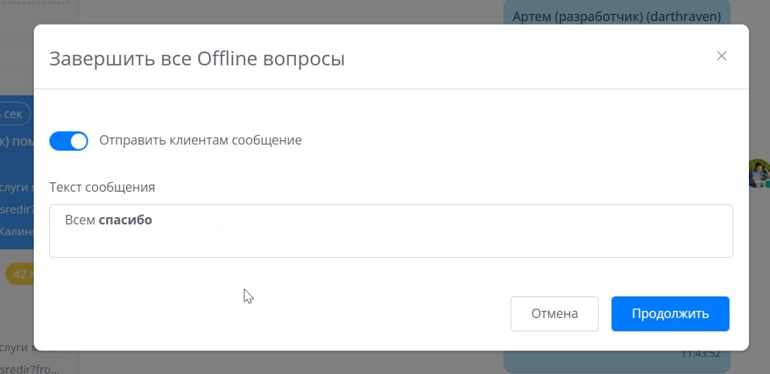Close the dialog with the X icon

pos(721,56)
